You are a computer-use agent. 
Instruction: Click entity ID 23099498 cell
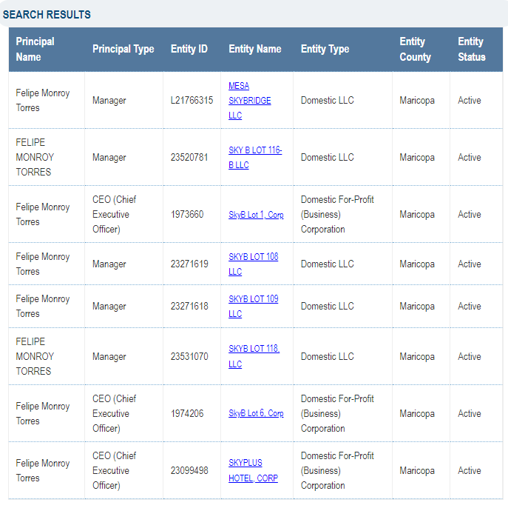(x=189, y=470)
